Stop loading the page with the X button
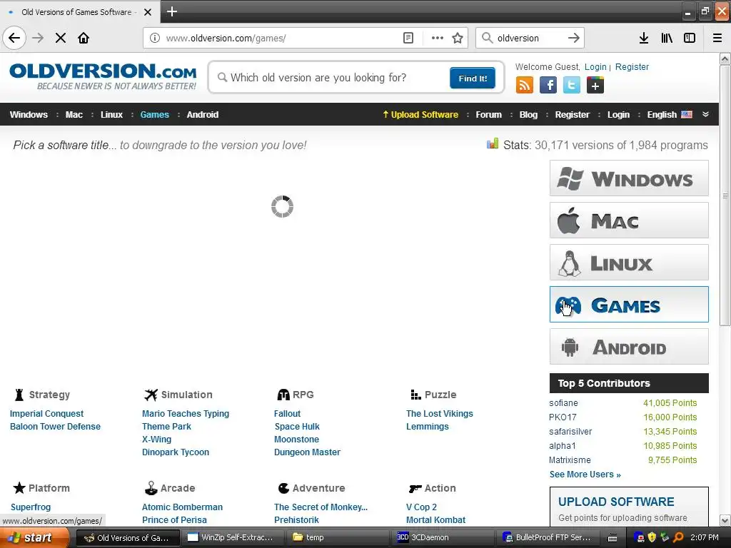 tap(61, 38)
